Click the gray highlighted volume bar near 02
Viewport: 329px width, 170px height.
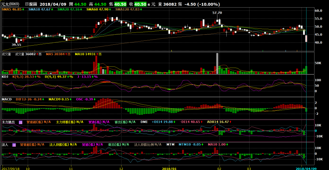217,63
